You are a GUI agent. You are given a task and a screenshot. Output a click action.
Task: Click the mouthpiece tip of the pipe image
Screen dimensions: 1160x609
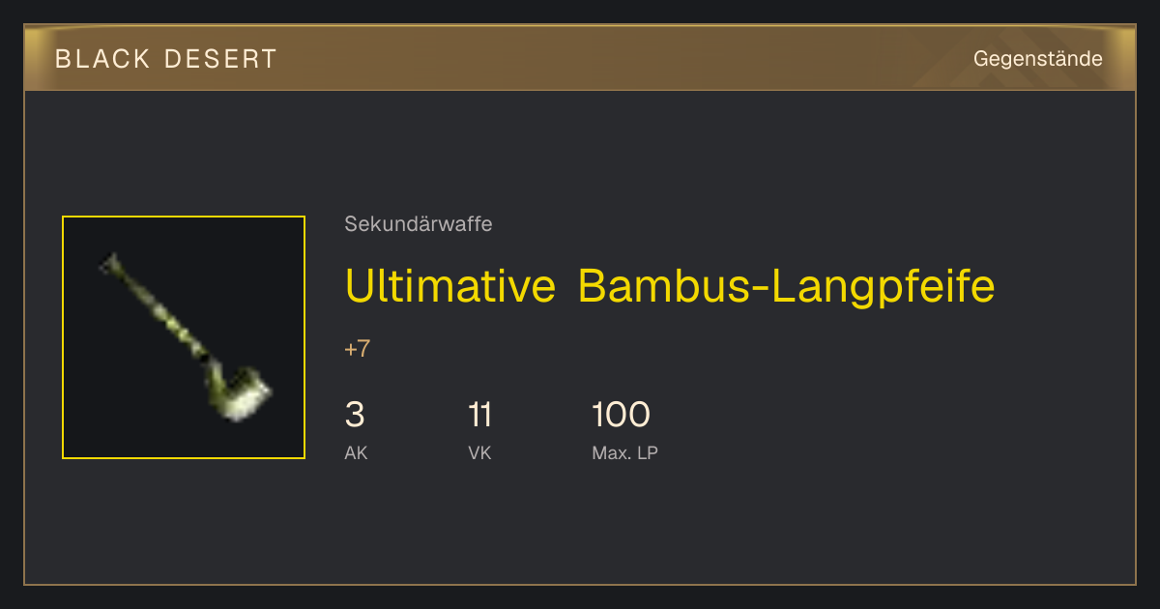coord(107,261)
